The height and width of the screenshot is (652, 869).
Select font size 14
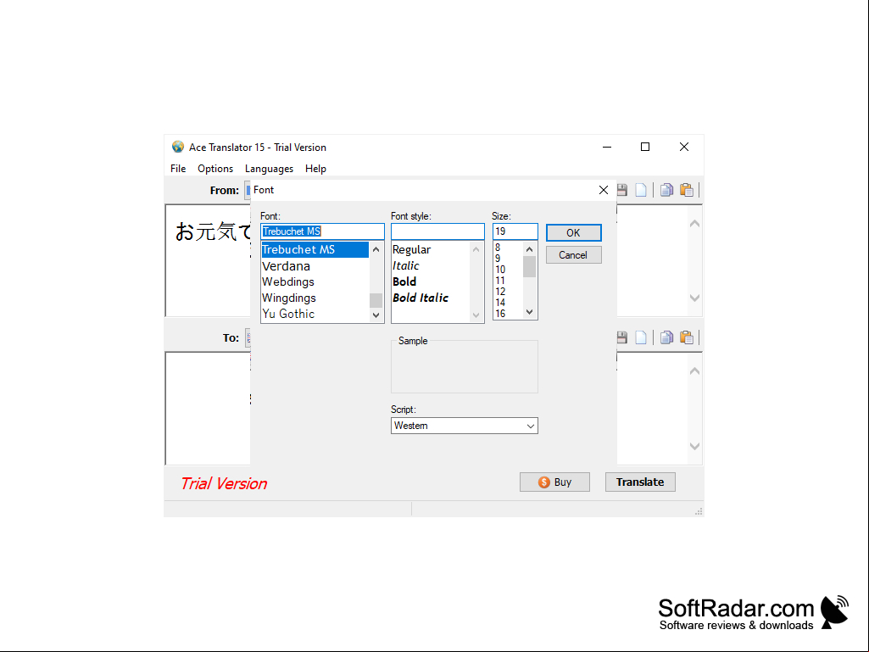(500, 303)
